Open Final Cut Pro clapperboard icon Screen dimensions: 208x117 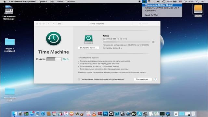click(x=60, y=114)
